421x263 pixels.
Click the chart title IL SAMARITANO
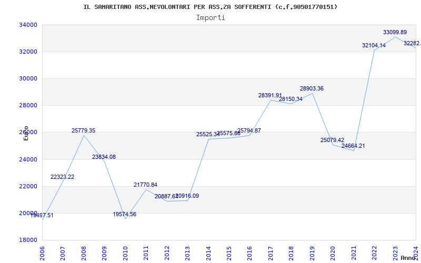(210, 7)
